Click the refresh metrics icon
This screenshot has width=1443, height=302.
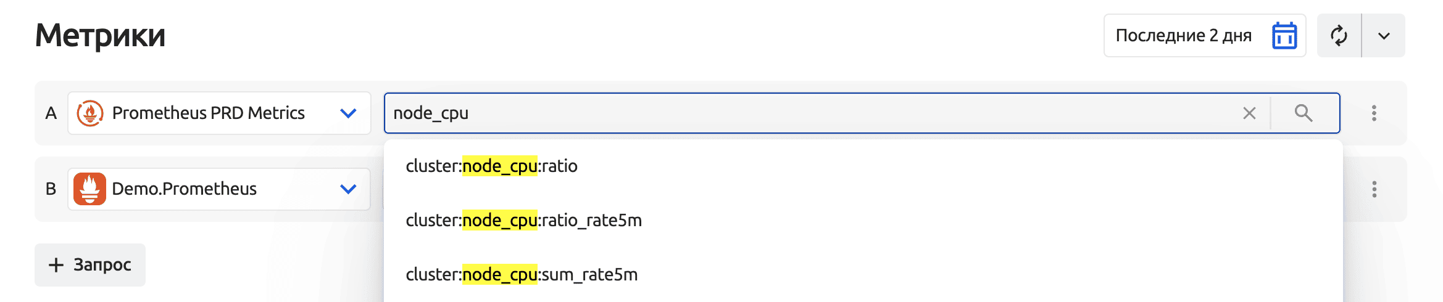(1339, 36)
